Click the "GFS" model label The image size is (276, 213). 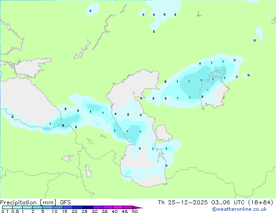pos(65,203)
